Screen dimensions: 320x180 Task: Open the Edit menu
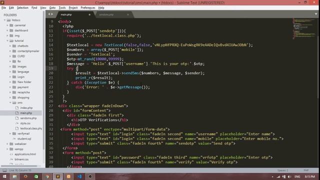click(11, 8)
